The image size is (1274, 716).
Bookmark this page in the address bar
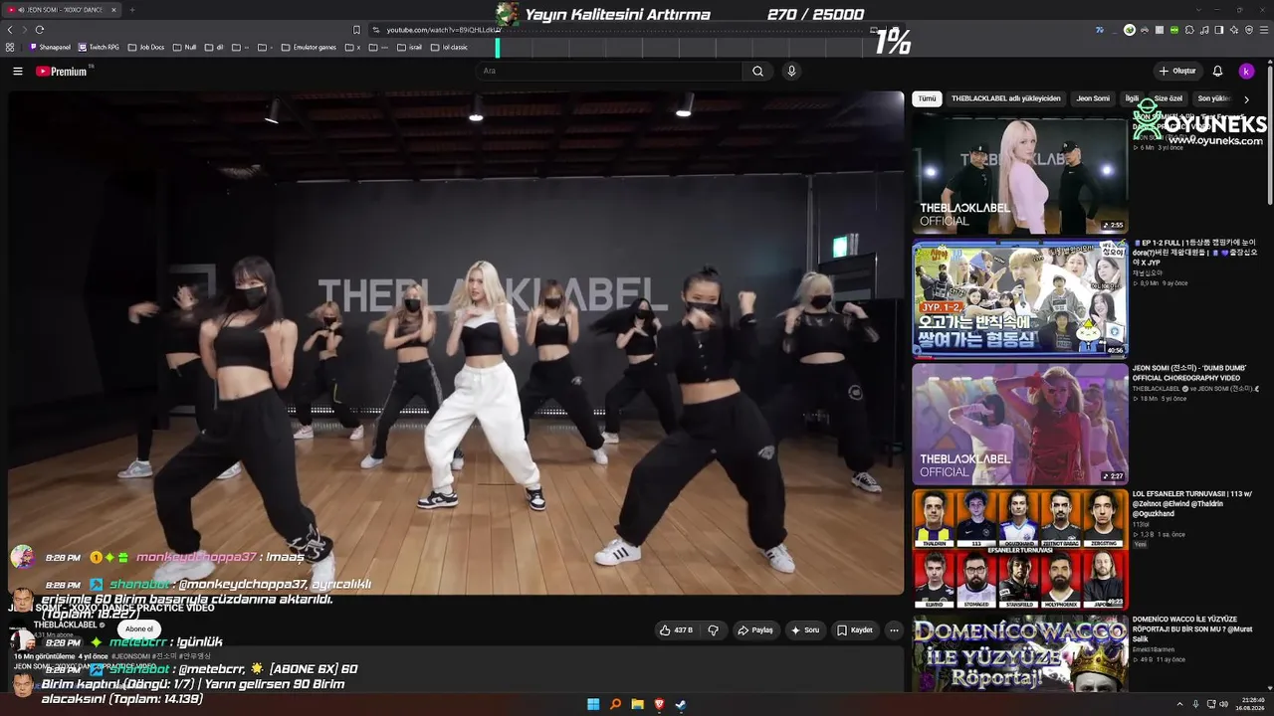tap(356, 30)
